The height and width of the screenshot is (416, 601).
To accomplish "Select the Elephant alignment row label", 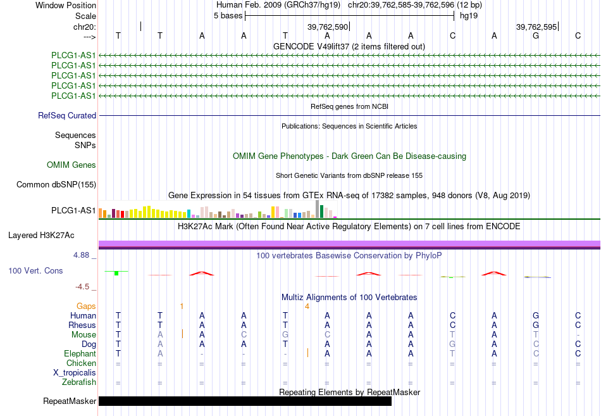I will (80, 354).
